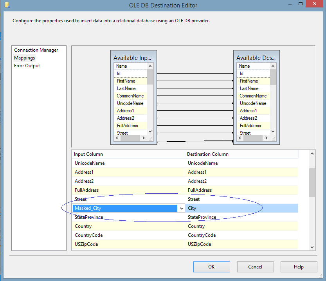Image resolution: width=326 pixels, height=281 pixels.
Task: Click the mapping grid scroll up arrow
Action: (x=312, y=153)
